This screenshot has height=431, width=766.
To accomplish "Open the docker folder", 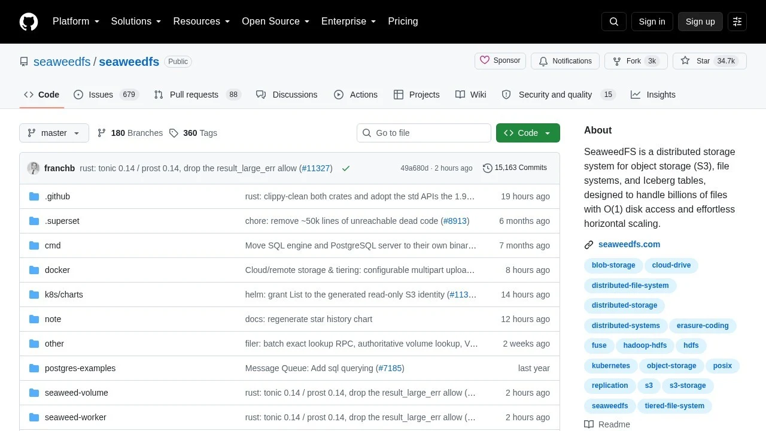I will (x=57, y=270).
